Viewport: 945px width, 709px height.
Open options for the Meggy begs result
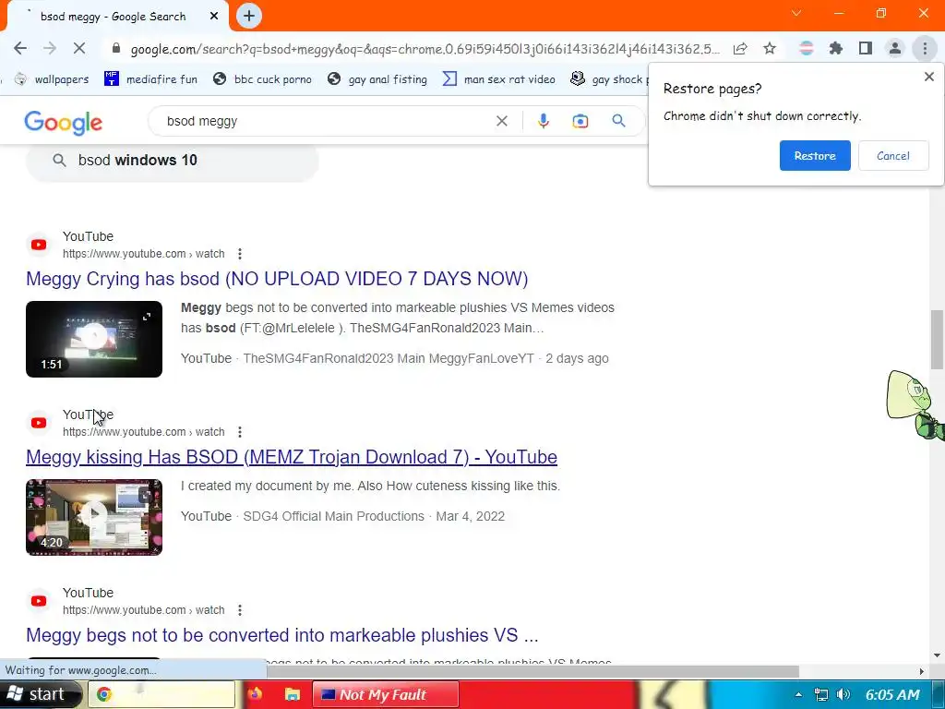[x=240, y=610]
